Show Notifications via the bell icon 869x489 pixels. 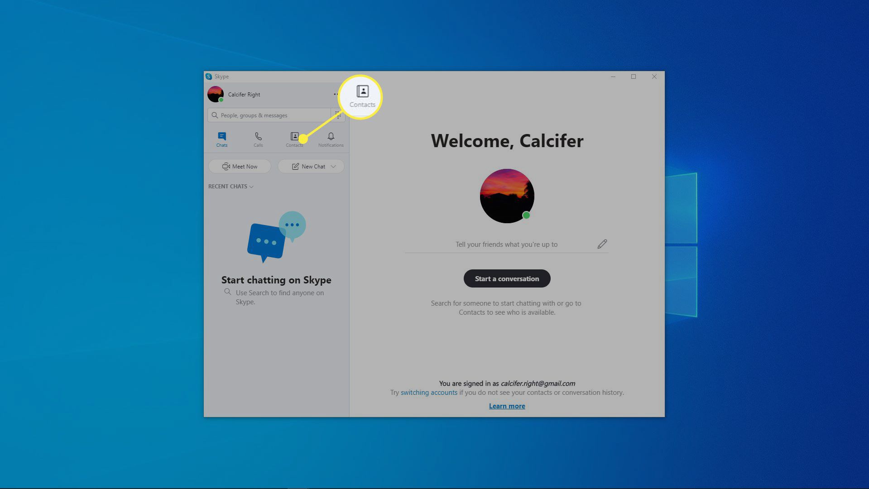click(331, 139)
